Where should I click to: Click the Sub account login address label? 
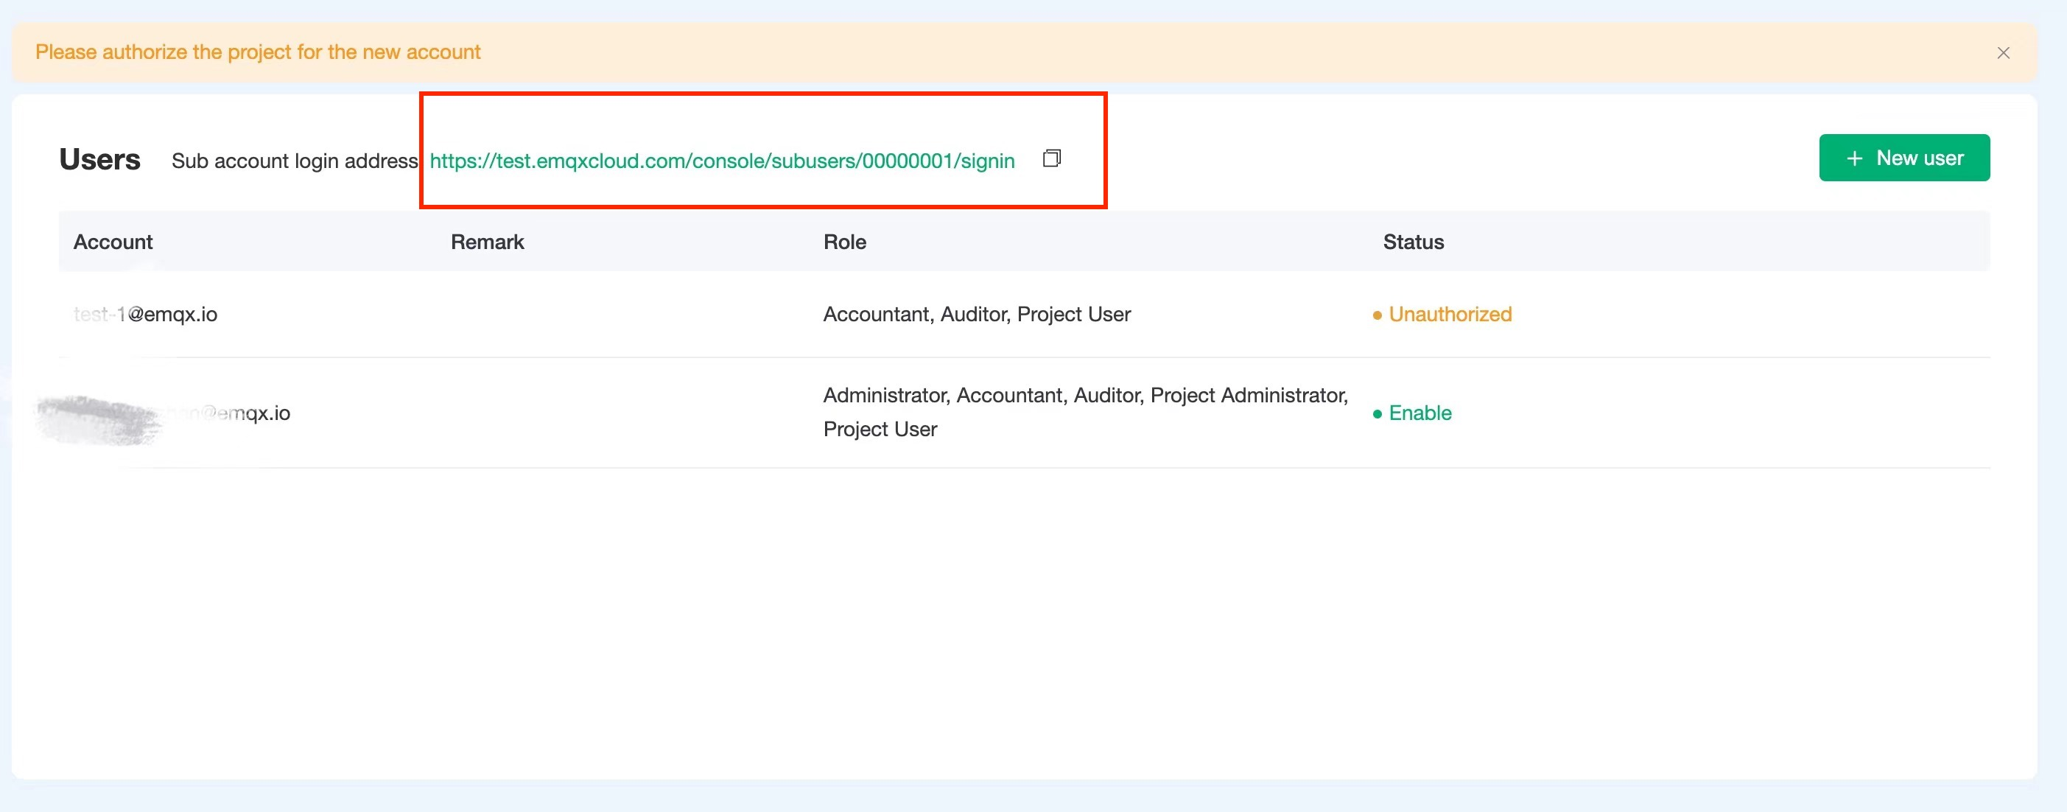tap(295, 161)
